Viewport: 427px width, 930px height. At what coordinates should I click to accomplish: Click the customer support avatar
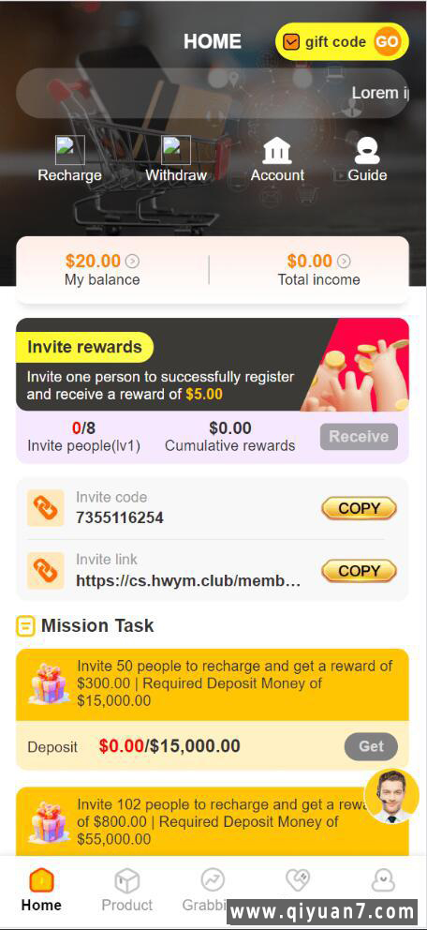(391, 797)
